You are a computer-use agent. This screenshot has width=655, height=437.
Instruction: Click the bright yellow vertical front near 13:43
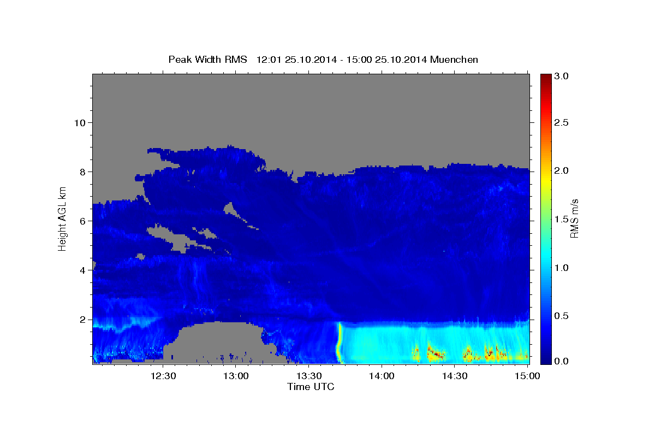339,342
